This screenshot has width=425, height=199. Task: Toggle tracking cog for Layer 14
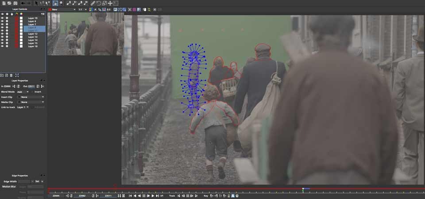(7, 40)
